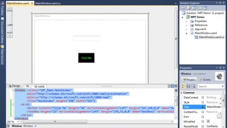The width and height of the screenshot is (227, 128).
Task: Open the Events tab in Properties panel
Action: pyautogui.click(x=205, y=80)
